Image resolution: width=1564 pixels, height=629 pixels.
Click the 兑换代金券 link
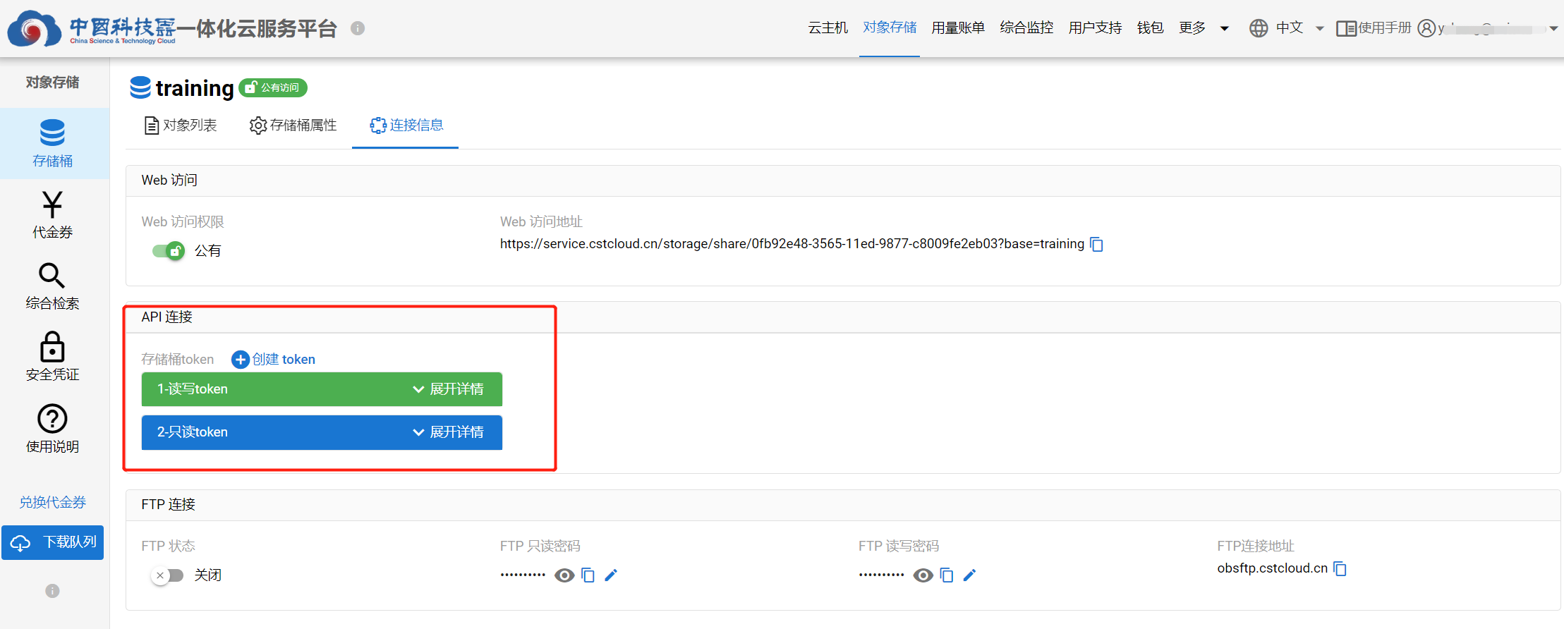tap(52, 502)
